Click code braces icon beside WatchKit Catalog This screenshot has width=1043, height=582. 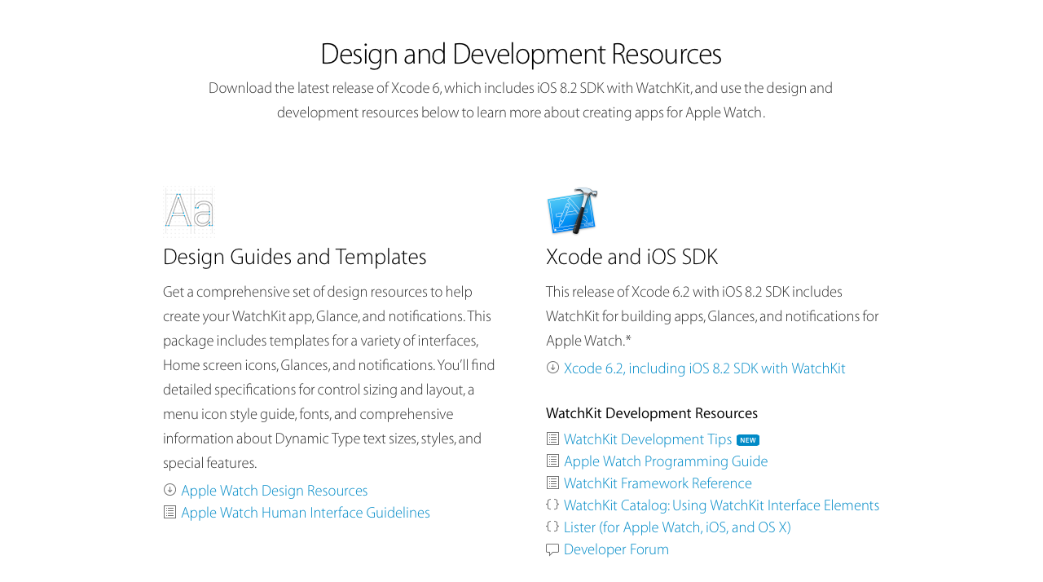point(552,505)
